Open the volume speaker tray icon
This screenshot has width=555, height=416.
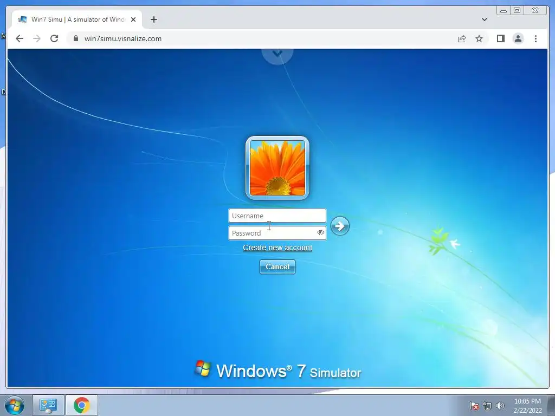[x=500, y=406]
